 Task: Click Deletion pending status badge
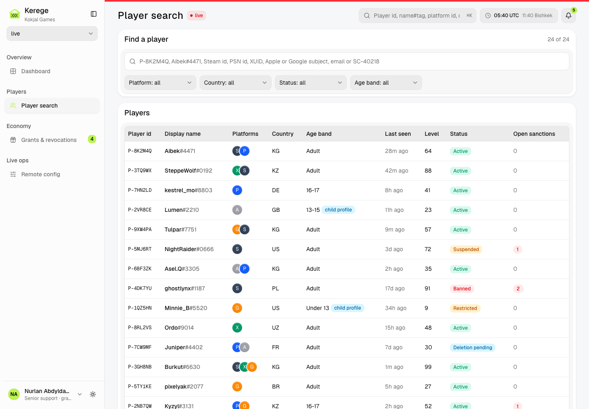click(x=472, y=348)
